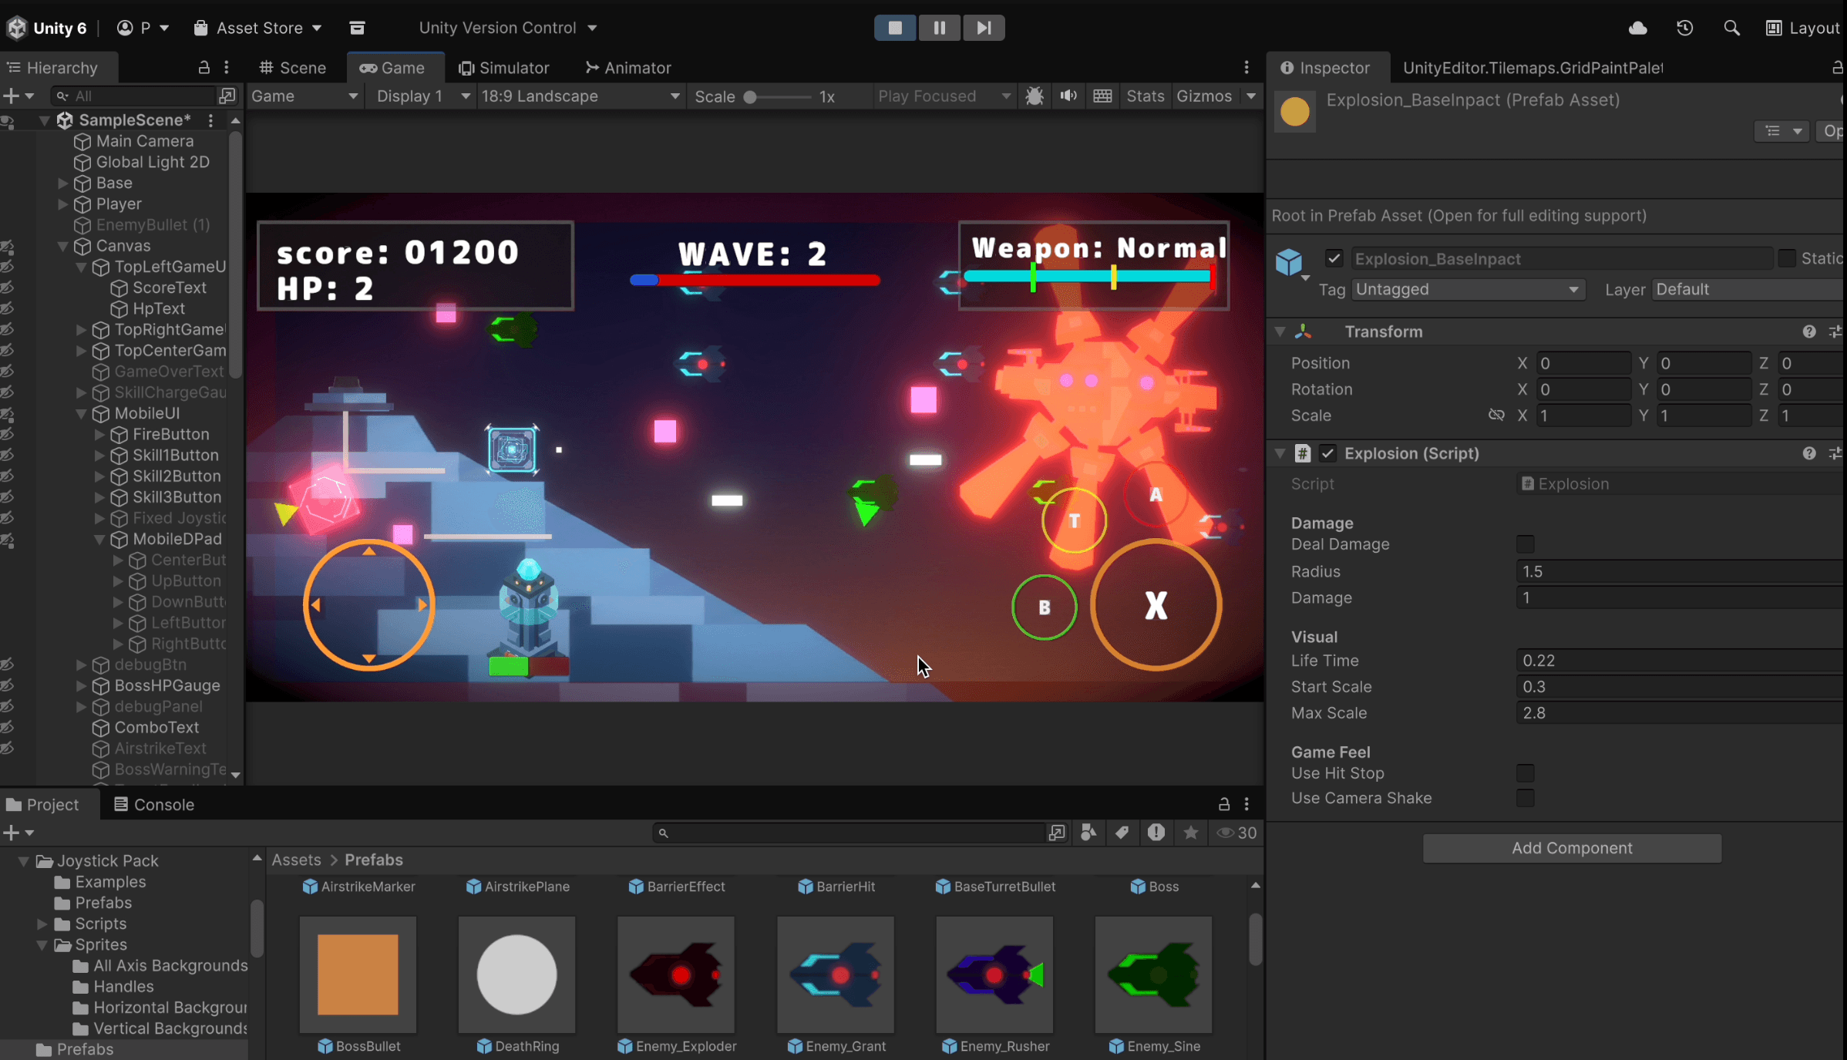Open the Tag dropdown showing Untagged

pos(1468,289)
